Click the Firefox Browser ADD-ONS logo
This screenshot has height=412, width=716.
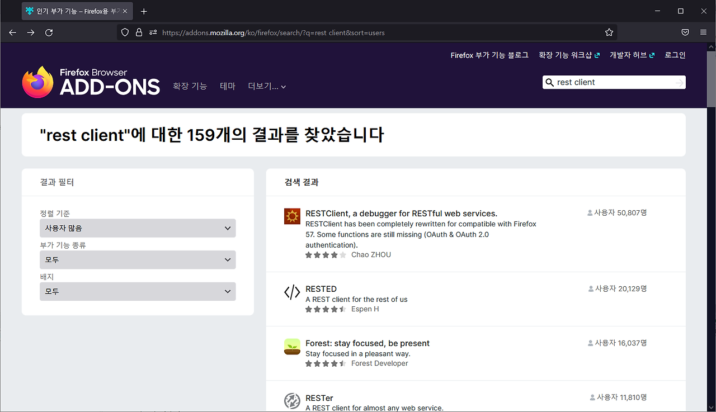click(x=91, y=82)
